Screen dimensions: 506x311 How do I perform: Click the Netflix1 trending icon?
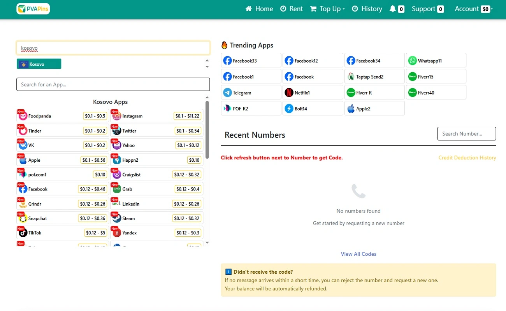click(x=289, y=93)
